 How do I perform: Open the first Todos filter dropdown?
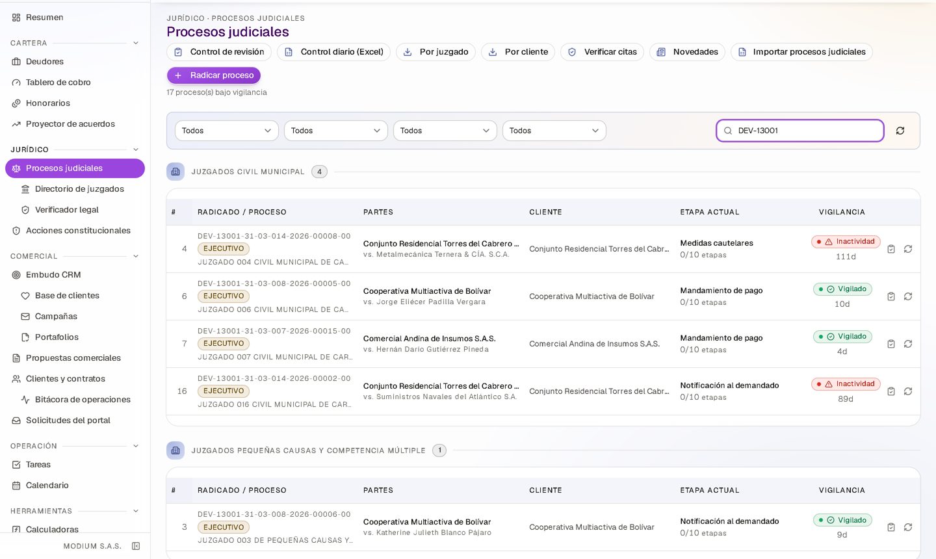(x=227, y=131)
